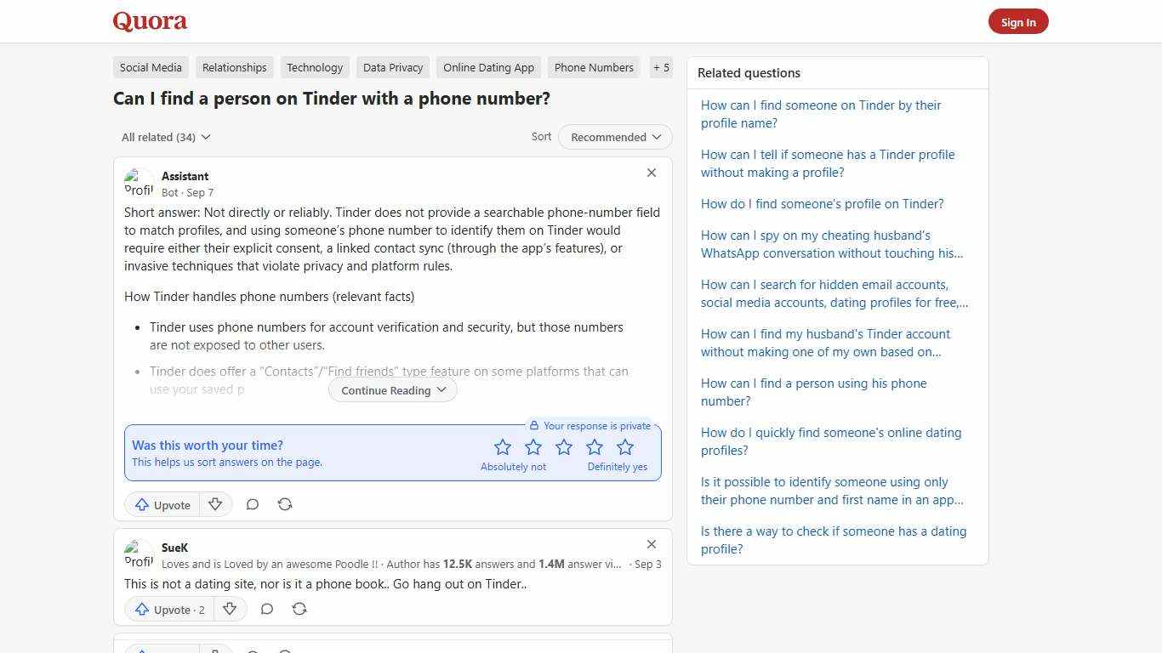This screenshot has height=653, width=1162.
Task: Expand Continue Reading on the Assistant's answer
Action: [x=392, y=389]
